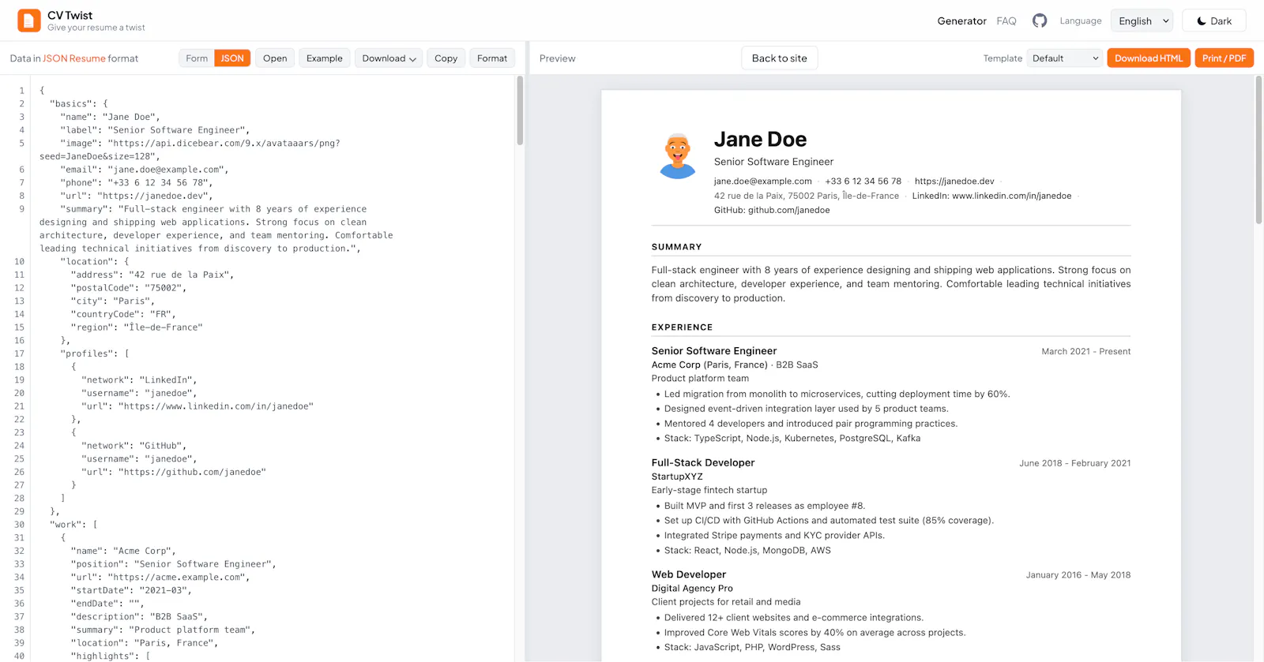Click the jane.doe@example.com email in preview

[763, 181]
